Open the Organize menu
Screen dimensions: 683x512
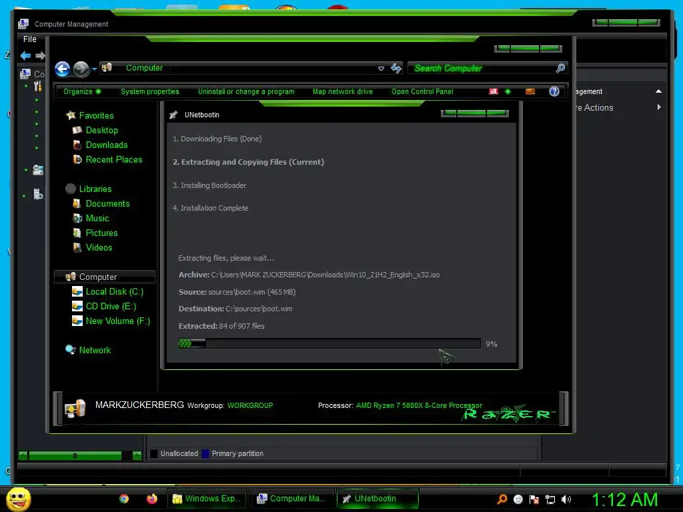[82, 91]
